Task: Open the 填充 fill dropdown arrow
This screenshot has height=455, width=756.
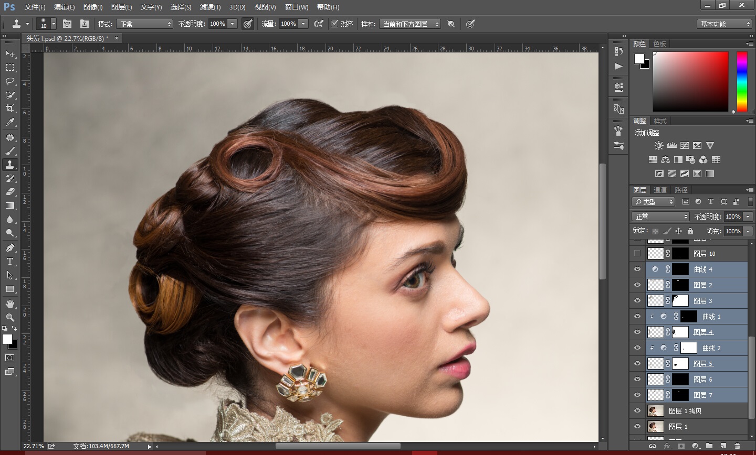Action: (x=748, y=231)
